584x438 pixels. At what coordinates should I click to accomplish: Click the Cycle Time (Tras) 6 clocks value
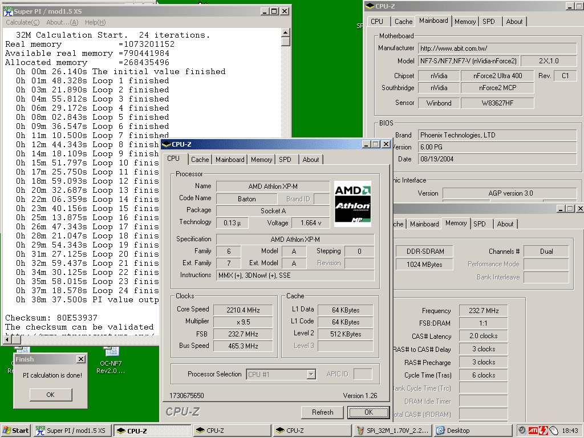(484, 375)
